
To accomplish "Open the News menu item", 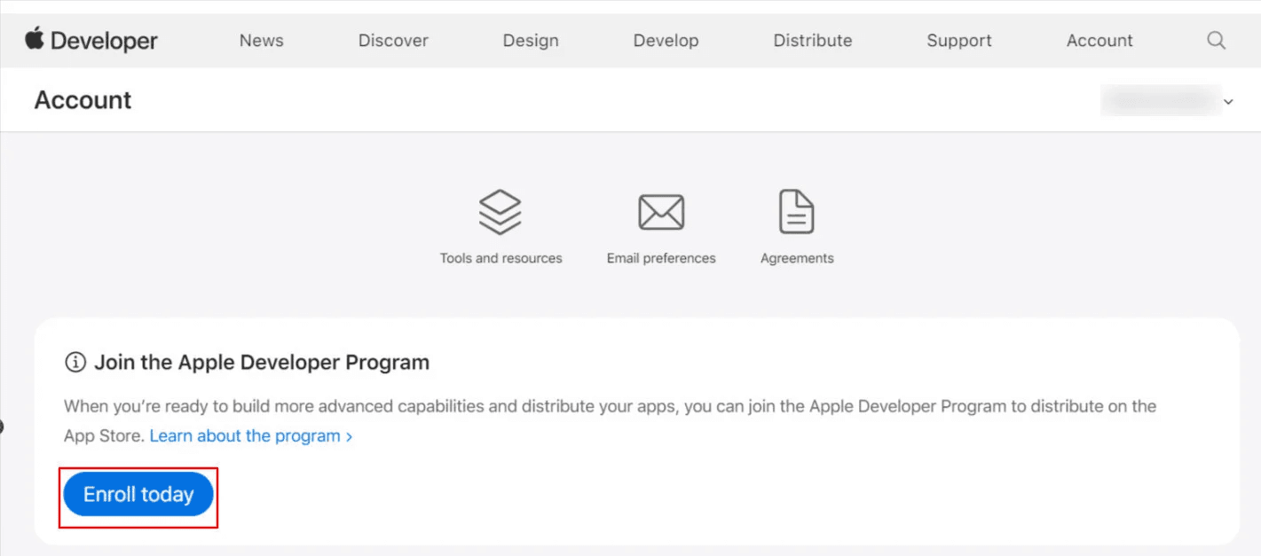I will [261, 41].
